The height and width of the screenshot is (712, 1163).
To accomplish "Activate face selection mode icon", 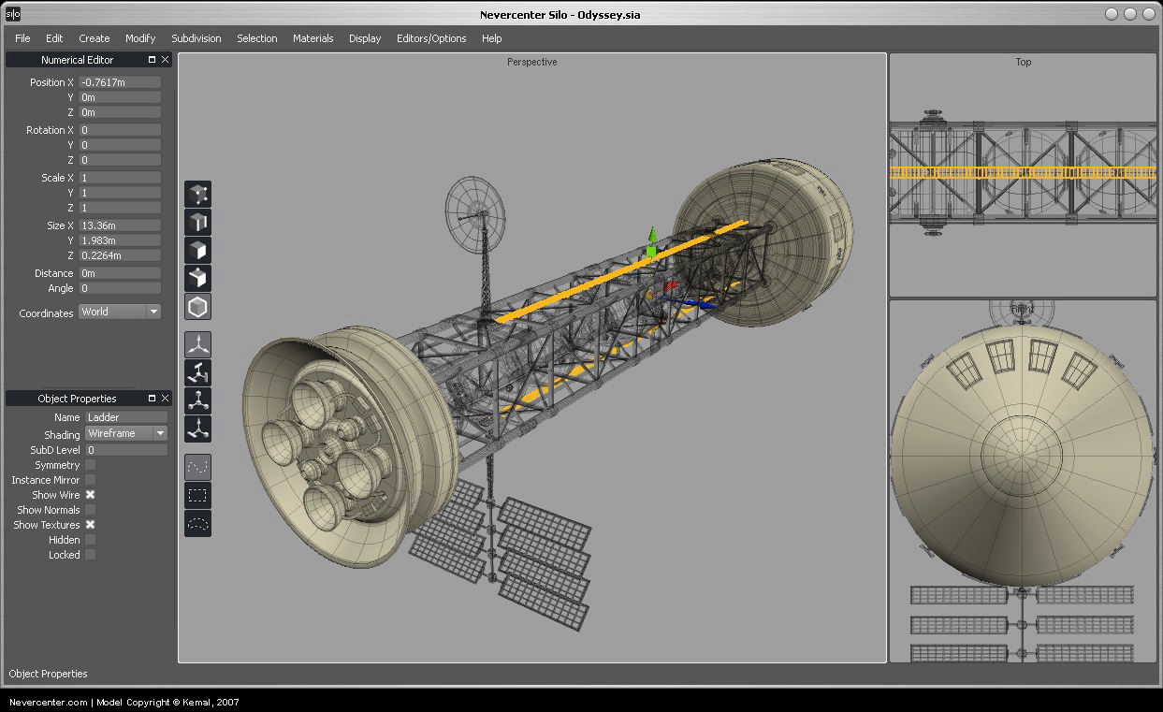I will point(198,251).
